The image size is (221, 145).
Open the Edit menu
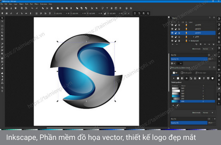point(6,4)
